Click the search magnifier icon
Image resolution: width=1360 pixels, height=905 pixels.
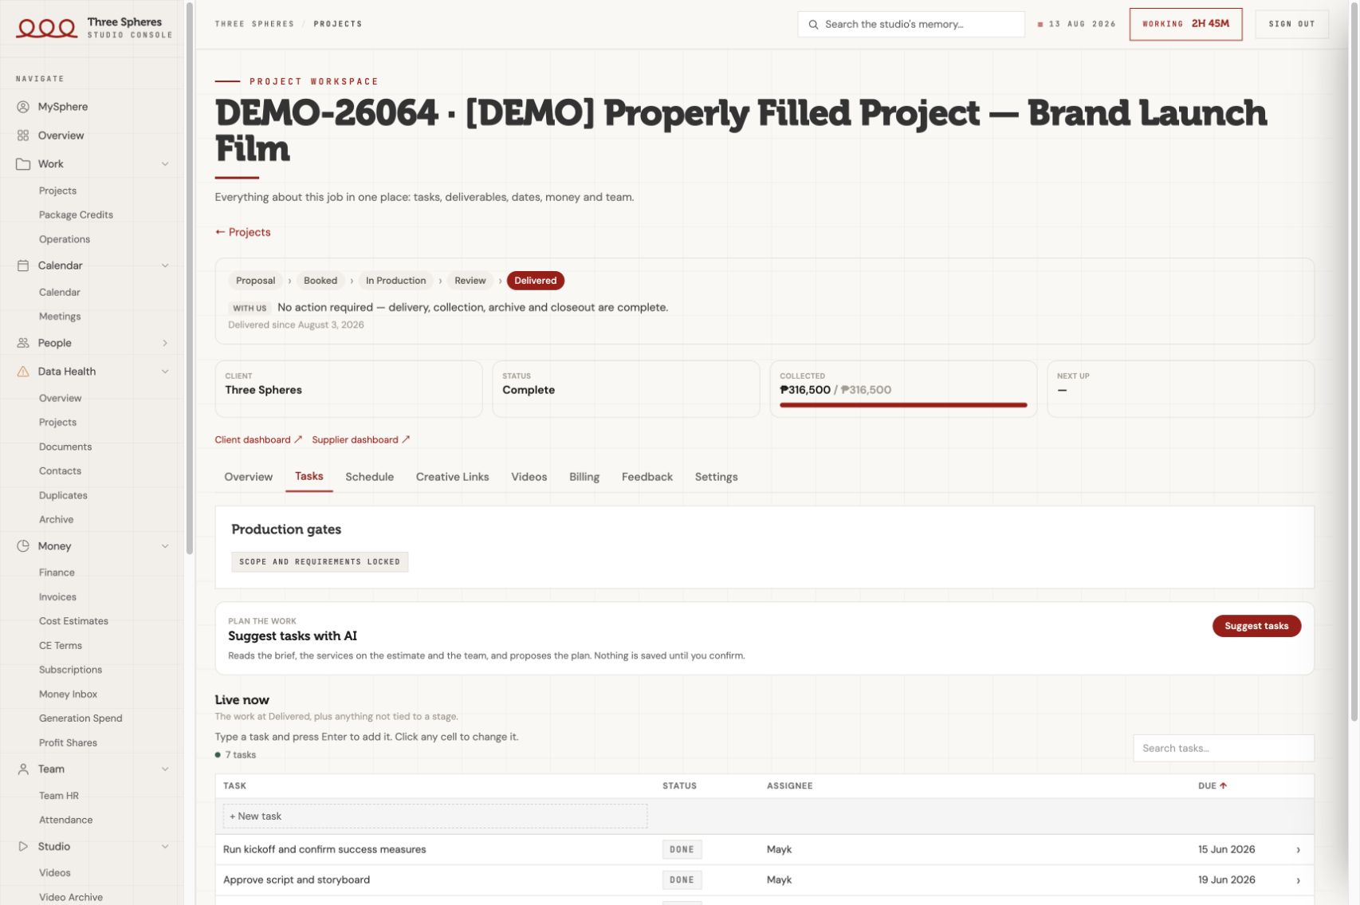pyautogui.click(x=813, y=25)
